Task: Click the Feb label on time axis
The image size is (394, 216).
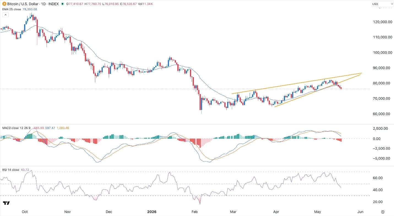Action: pos(195,212)
